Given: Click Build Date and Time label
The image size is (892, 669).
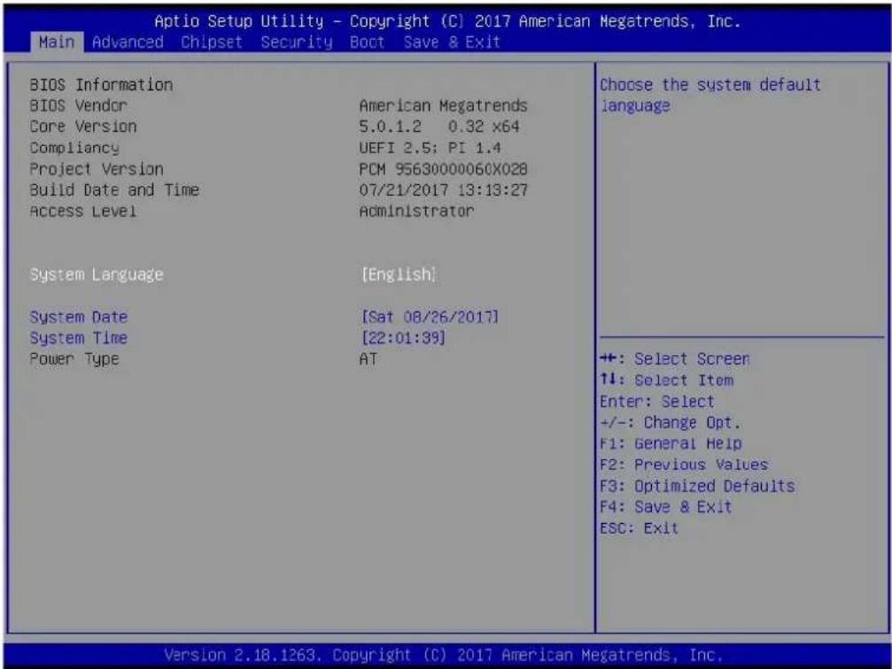Looking at the screenshot, I should tap(114, 190).
